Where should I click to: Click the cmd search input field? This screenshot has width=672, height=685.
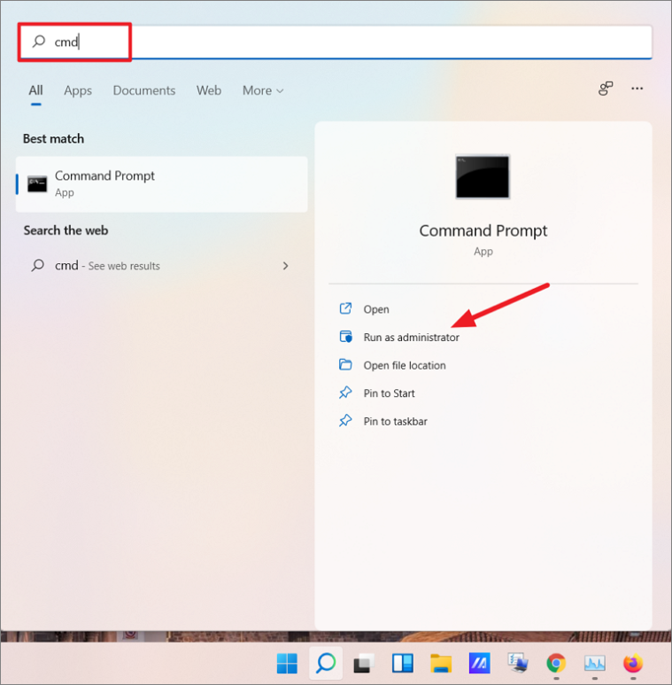tap(336, 42)
